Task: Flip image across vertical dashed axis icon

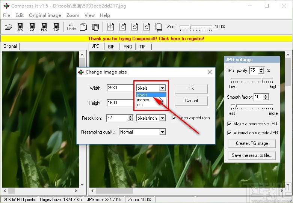Action: tap(110, 27)
